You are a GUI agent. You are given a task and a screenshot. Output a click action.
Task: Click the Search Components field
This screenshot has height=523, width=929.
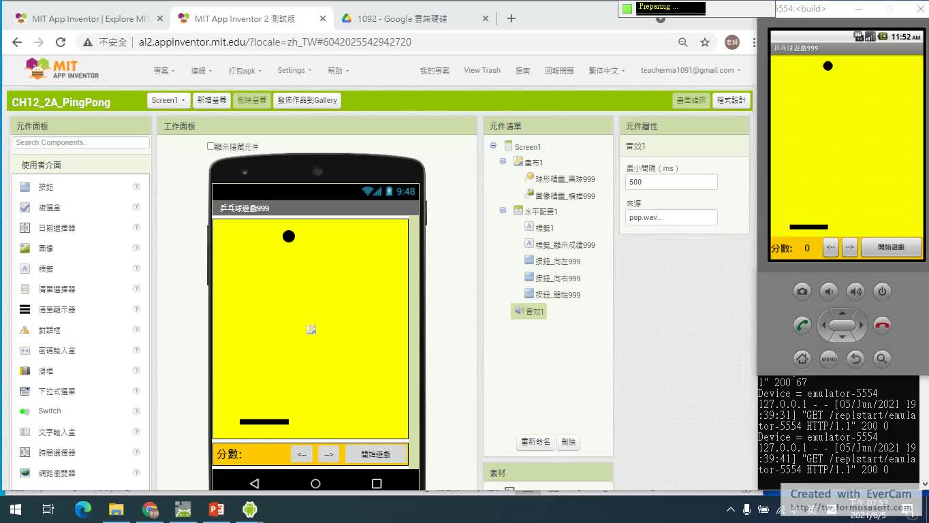pos(80,142)
